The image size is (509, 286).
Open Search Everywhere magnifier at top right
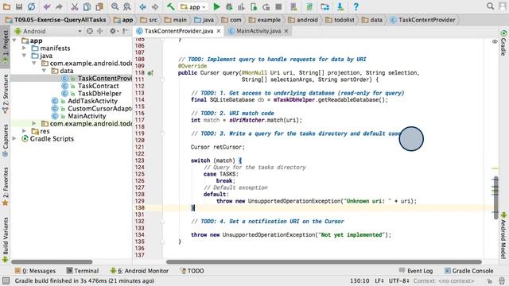coord(490,6)
